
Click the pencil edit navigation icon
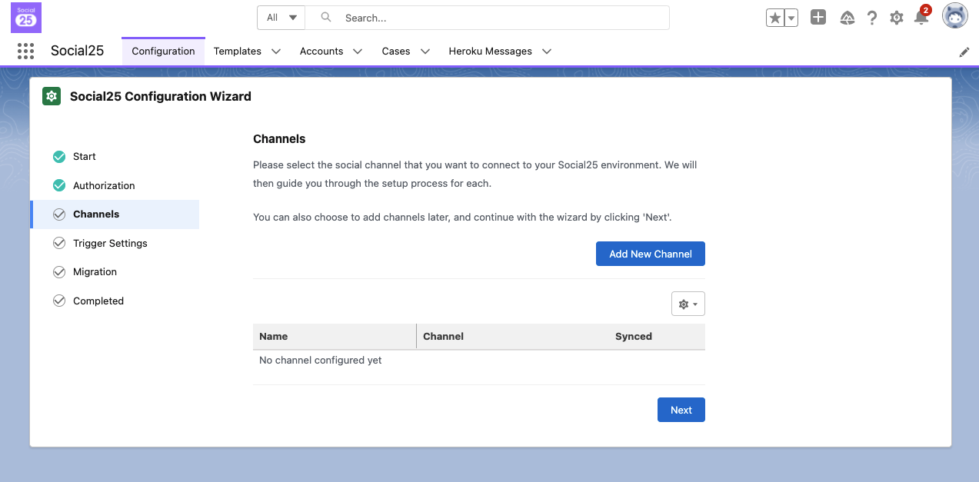point(964,52)
